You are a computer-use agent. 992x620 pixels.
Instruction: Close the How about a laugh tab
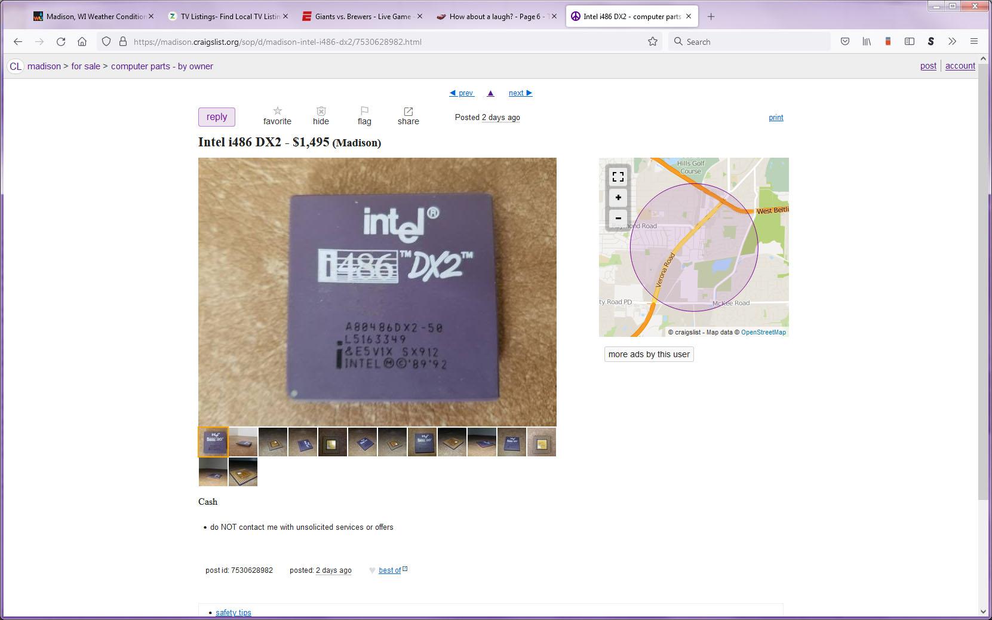554,17
